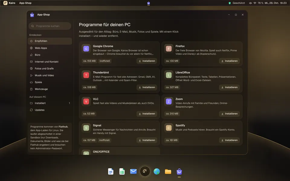Click the ca. 161 MB size label

(172, 140)
